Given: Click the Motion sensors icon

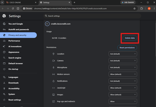Looking at the screenshot, I should click(53, 74).
